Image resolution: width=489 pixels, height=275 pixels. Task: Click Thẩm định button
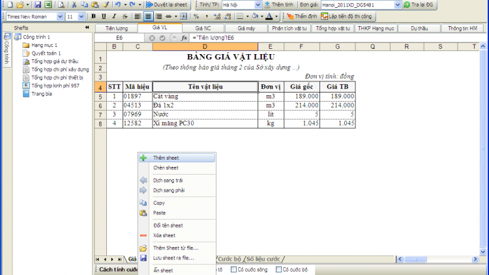point(302,16)
